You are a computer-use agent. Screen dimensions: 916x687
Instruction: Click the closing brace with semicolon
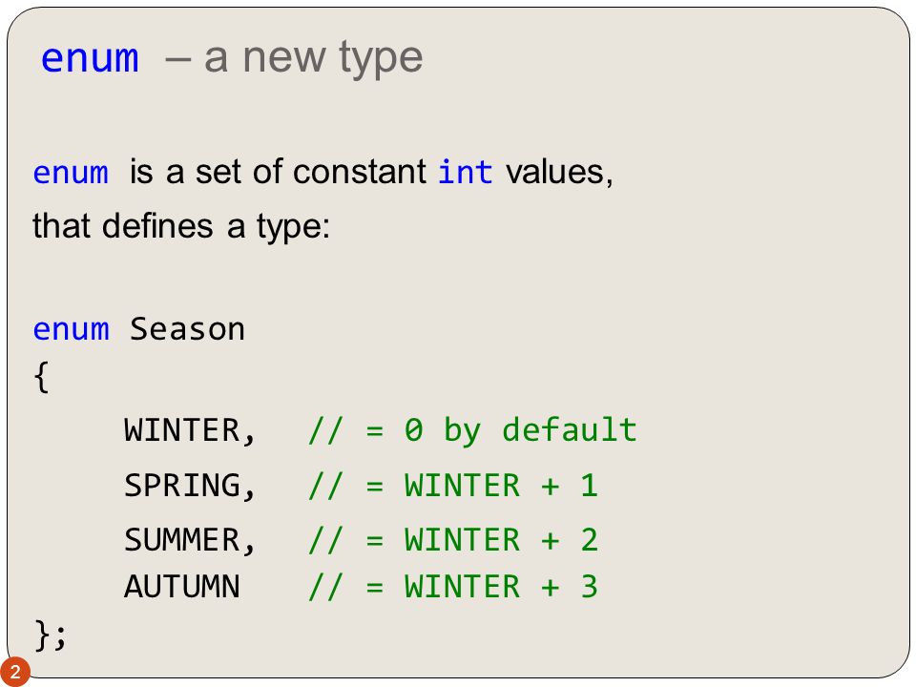click(51, 635)
